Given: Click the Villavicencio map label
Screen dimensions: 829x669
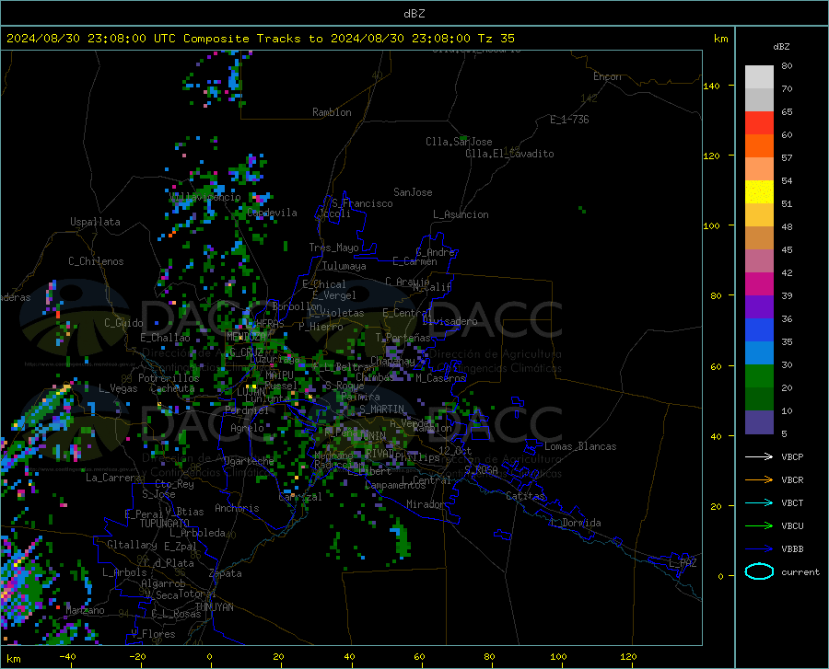Looking at the screenshot, I should [x=205, y=197].
